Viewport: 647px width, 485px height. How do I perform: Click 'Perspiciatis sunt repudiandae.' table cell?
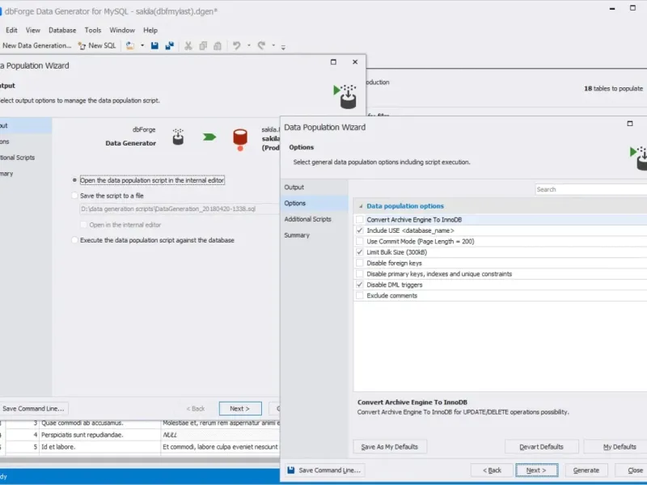pos(99,435)
